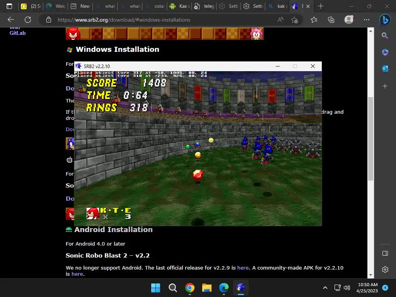Open the v2.2.9 "here" APK link

243,268
